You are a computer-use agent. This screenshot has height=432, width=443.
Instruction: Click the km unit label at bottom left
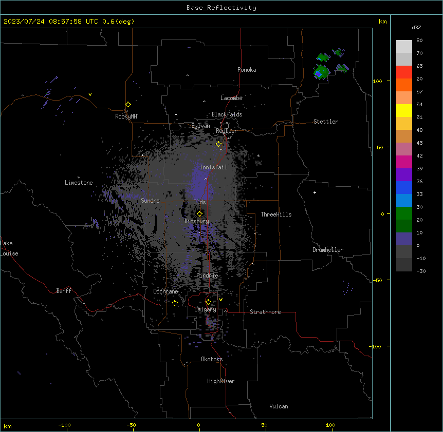click(8, 426)
